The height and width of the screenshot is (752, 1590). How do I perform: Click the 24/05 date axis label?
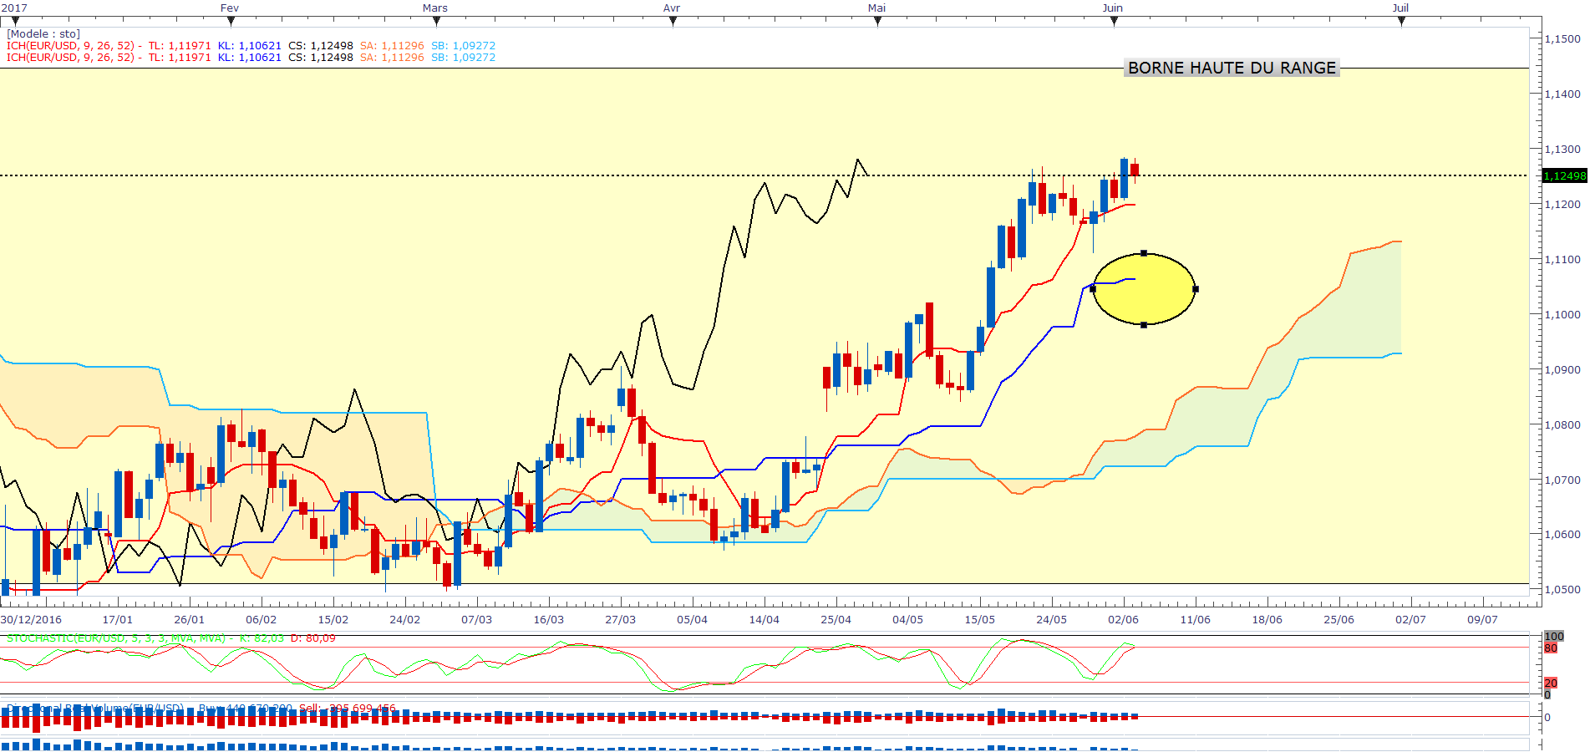(x=1052, y=620)
